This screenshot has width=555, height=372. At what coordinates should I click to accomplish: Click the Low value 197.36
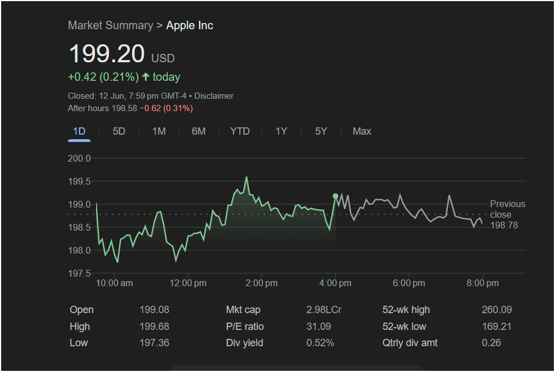[154, 343]
